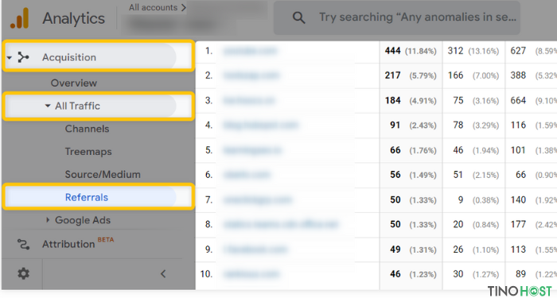Viewport: 557px width, 298px height.
Task: Click sessions value 140 in row 7
Action: [x=518, y=200]
